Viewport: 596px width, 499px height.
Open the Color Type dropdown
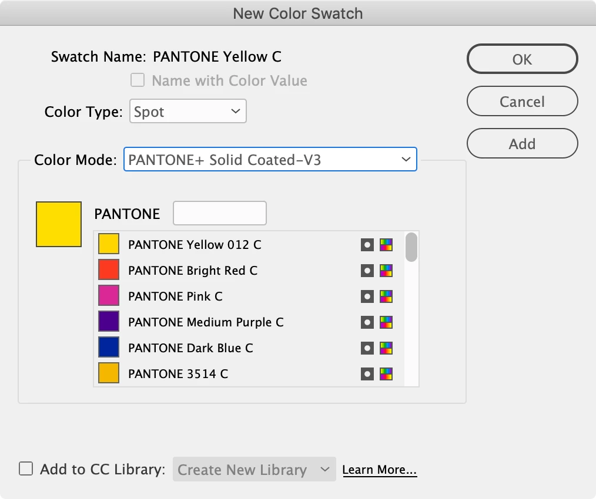187,112
